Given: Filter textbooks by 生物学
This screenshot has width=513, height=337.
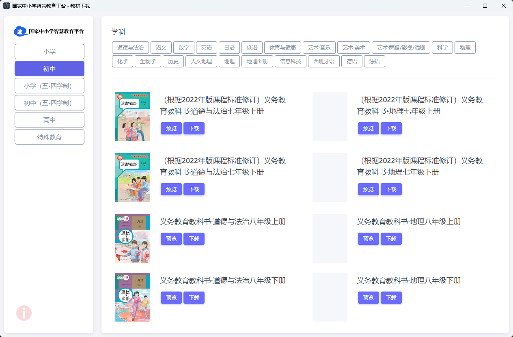Looking at the screenshot, I should point(148,61).
